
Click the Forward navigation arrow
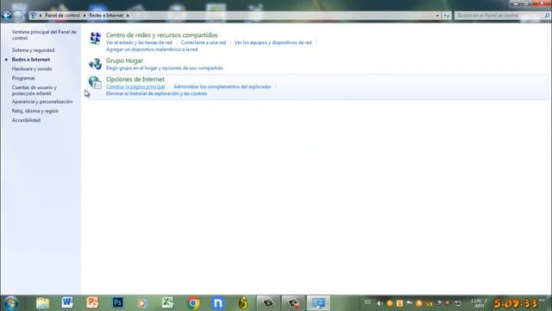click(18, 16)
